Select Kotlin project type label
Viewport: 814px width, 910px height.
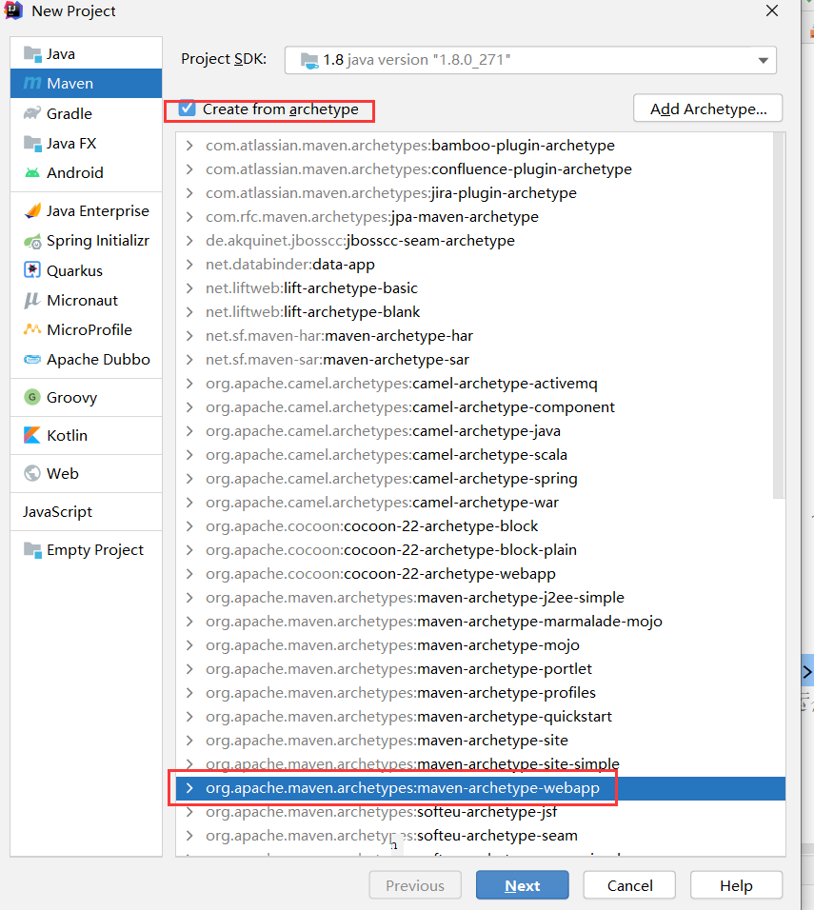pyautogui.click(x=68, y=435)
